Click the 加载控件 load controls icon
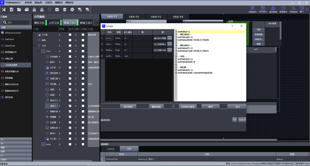 pos(252,8)
